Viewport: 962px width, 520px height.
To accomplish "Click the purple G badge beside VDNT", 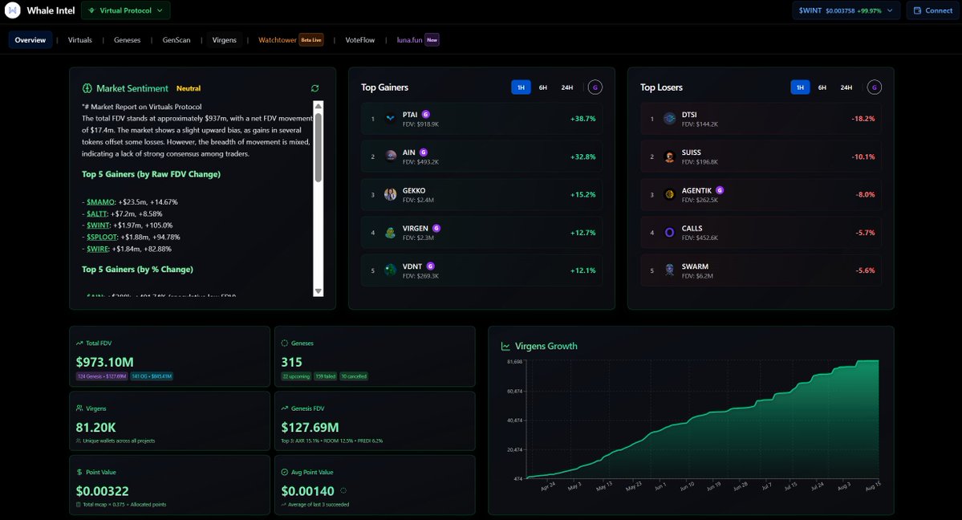I will 430,266.
